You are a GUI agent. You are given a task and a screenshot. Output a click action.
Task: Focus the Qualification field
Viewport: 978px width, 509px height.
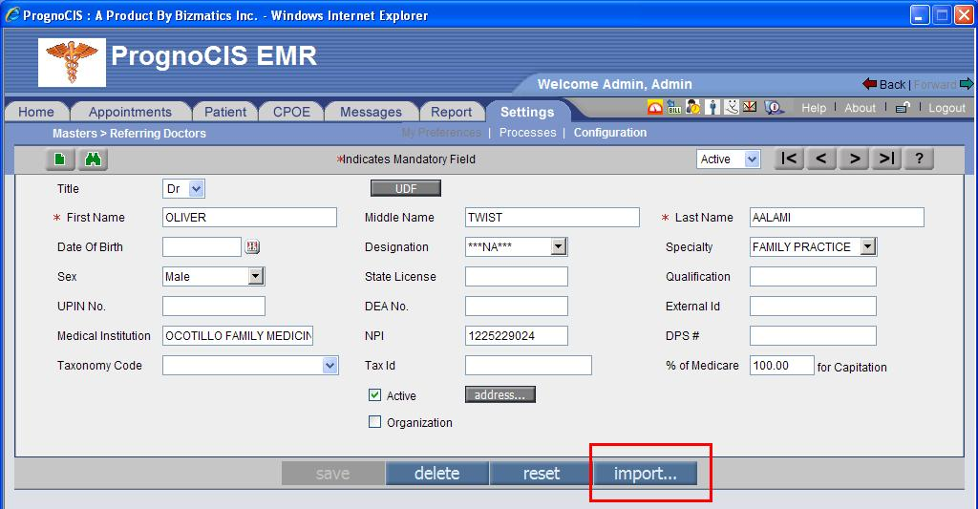(813, 276)
